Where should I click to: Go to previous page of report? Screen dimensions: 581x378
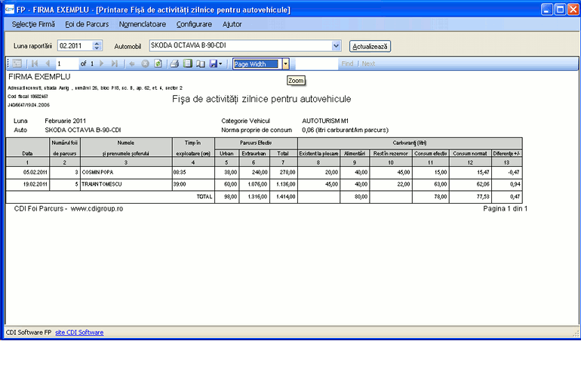click(x=48, y=63)
